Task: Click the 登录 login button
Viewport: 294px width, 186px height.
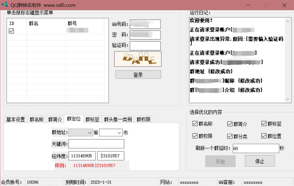Action: coord(138,75)
